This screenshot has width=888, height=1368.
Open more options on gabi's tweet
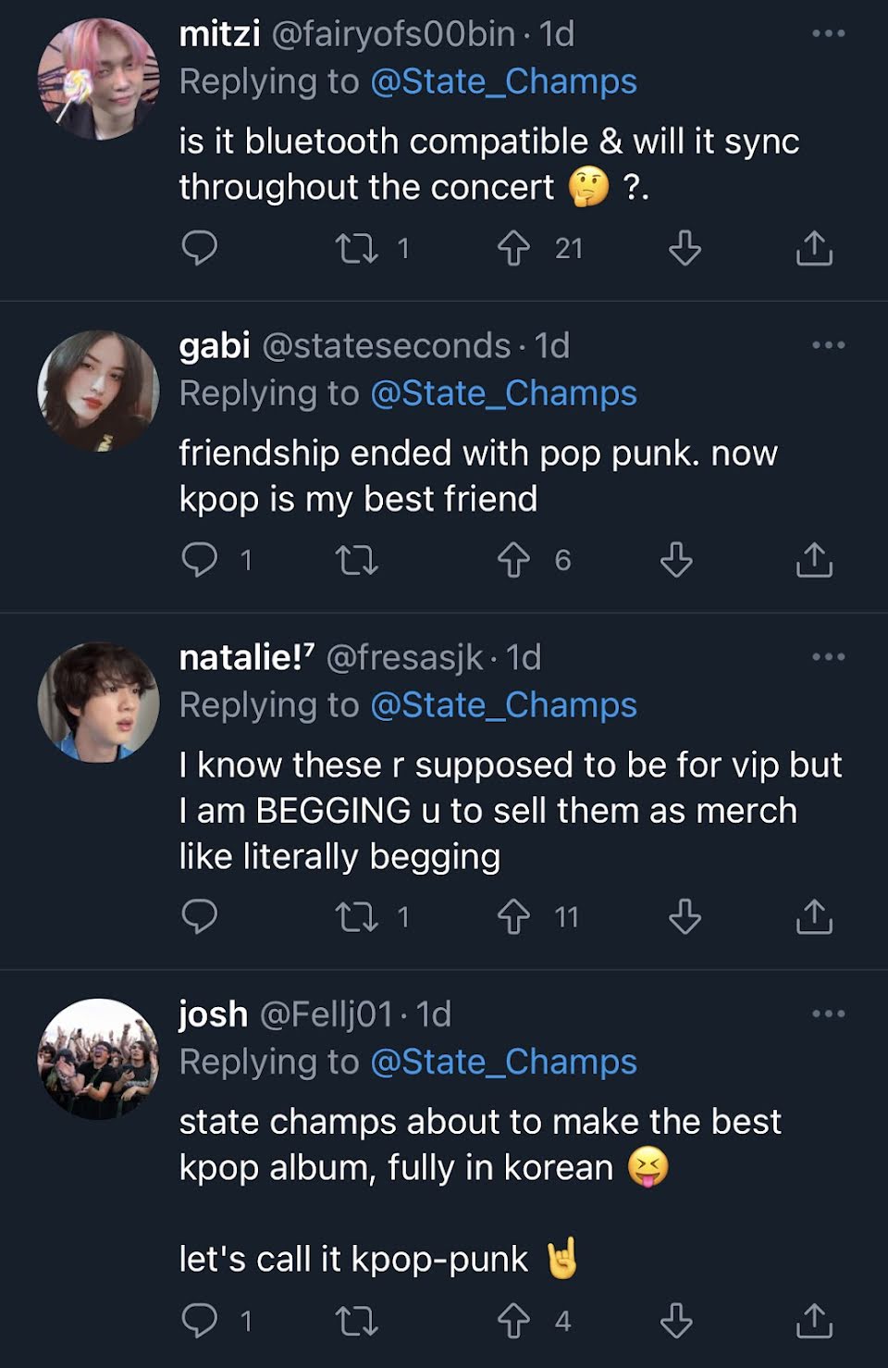pos(828,346)
